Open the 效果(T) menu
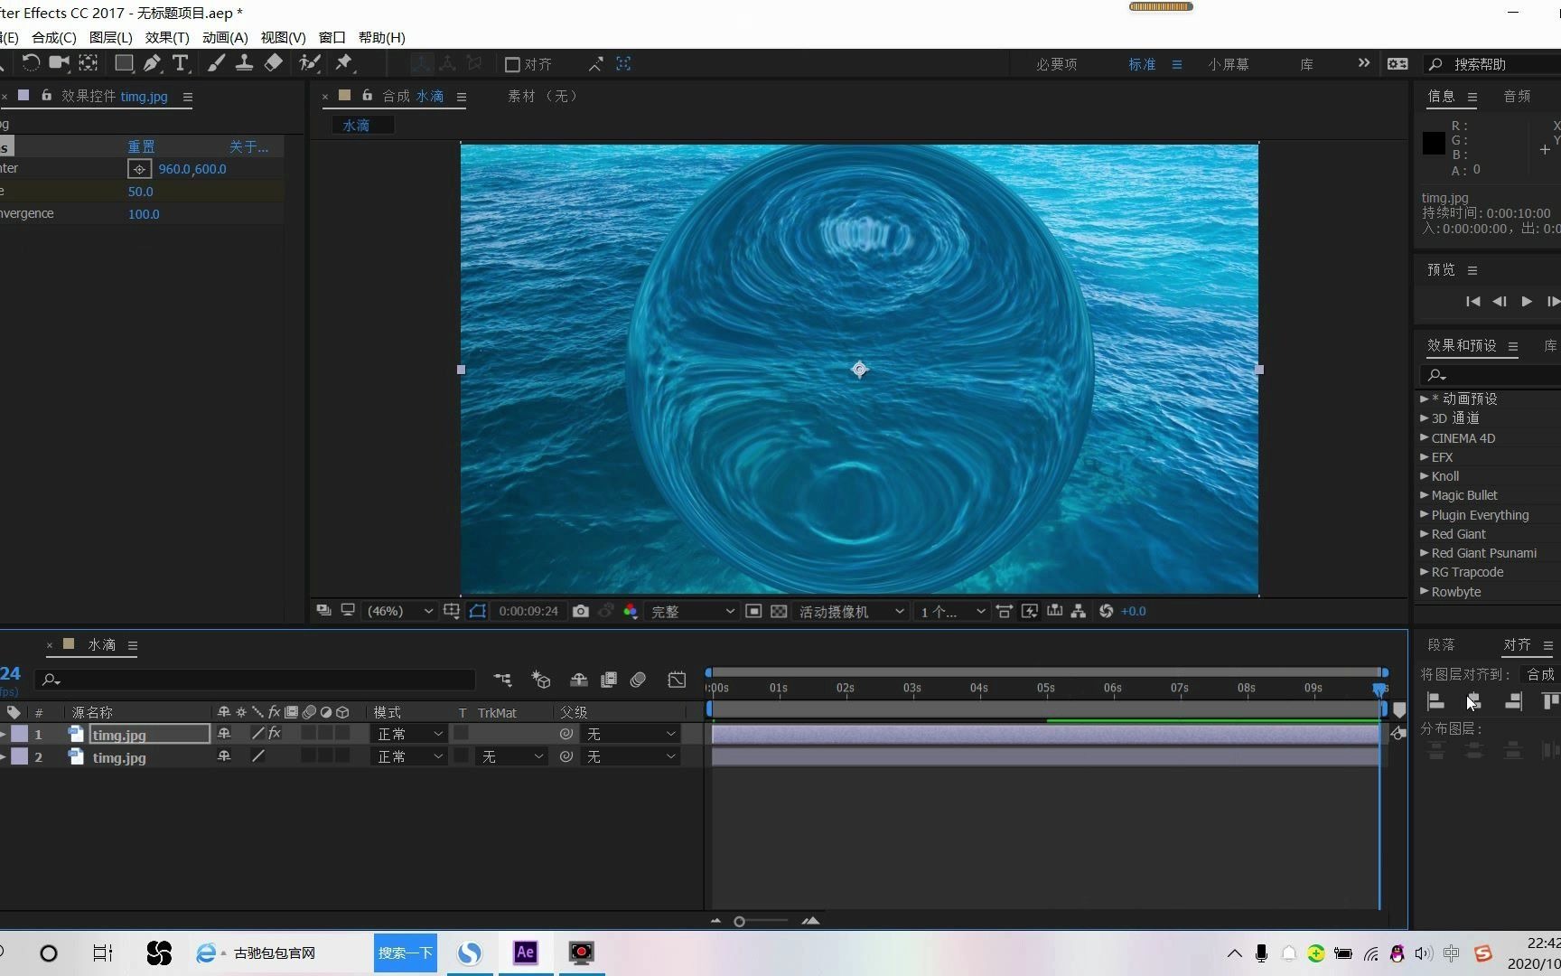 click(x=167, y=37)
